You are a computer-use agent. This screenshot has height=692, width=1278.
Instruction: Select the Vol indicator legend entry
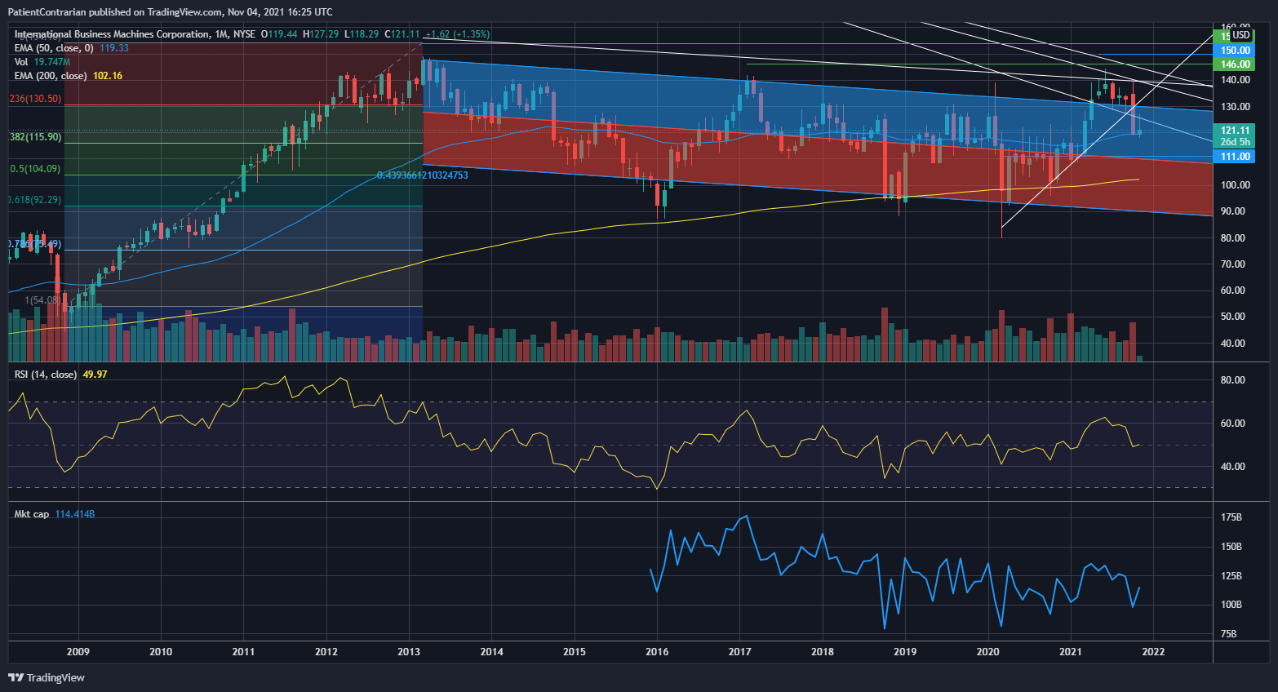(21, 62)
